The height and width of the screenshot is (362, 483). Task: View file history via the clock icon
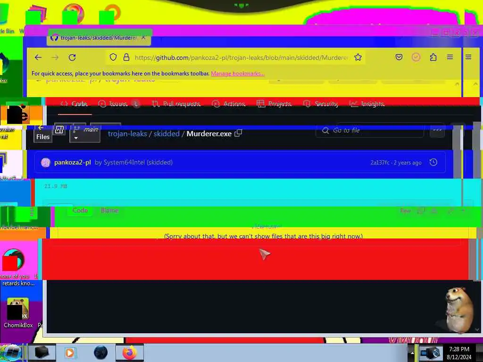pyautogui.click(x=433, y=162)
